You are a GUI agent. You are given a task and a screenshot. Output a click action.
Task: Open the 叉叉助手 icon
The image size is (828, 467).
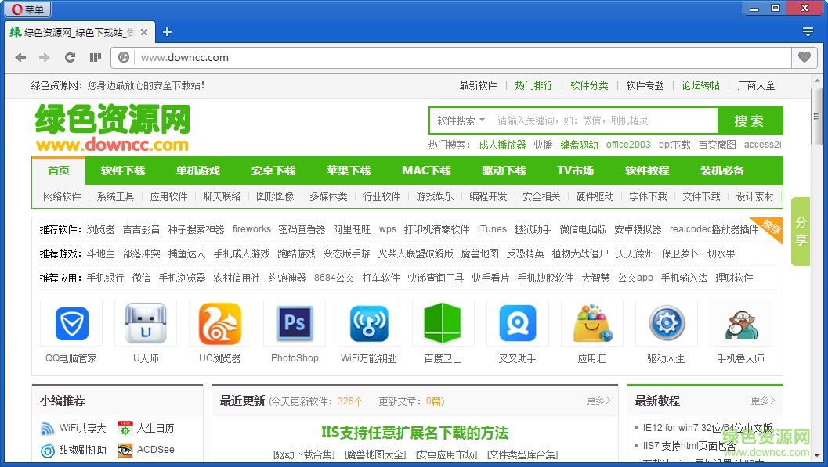[517, 323]
